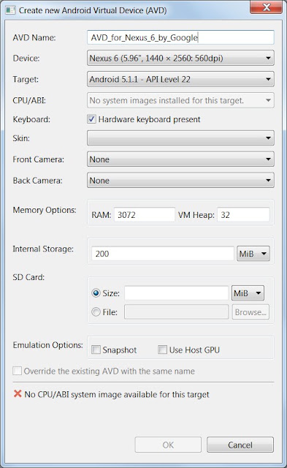Close the Create new AVD dialog
Viewport: 287px width, 468px height.
(x=266, y=7)
